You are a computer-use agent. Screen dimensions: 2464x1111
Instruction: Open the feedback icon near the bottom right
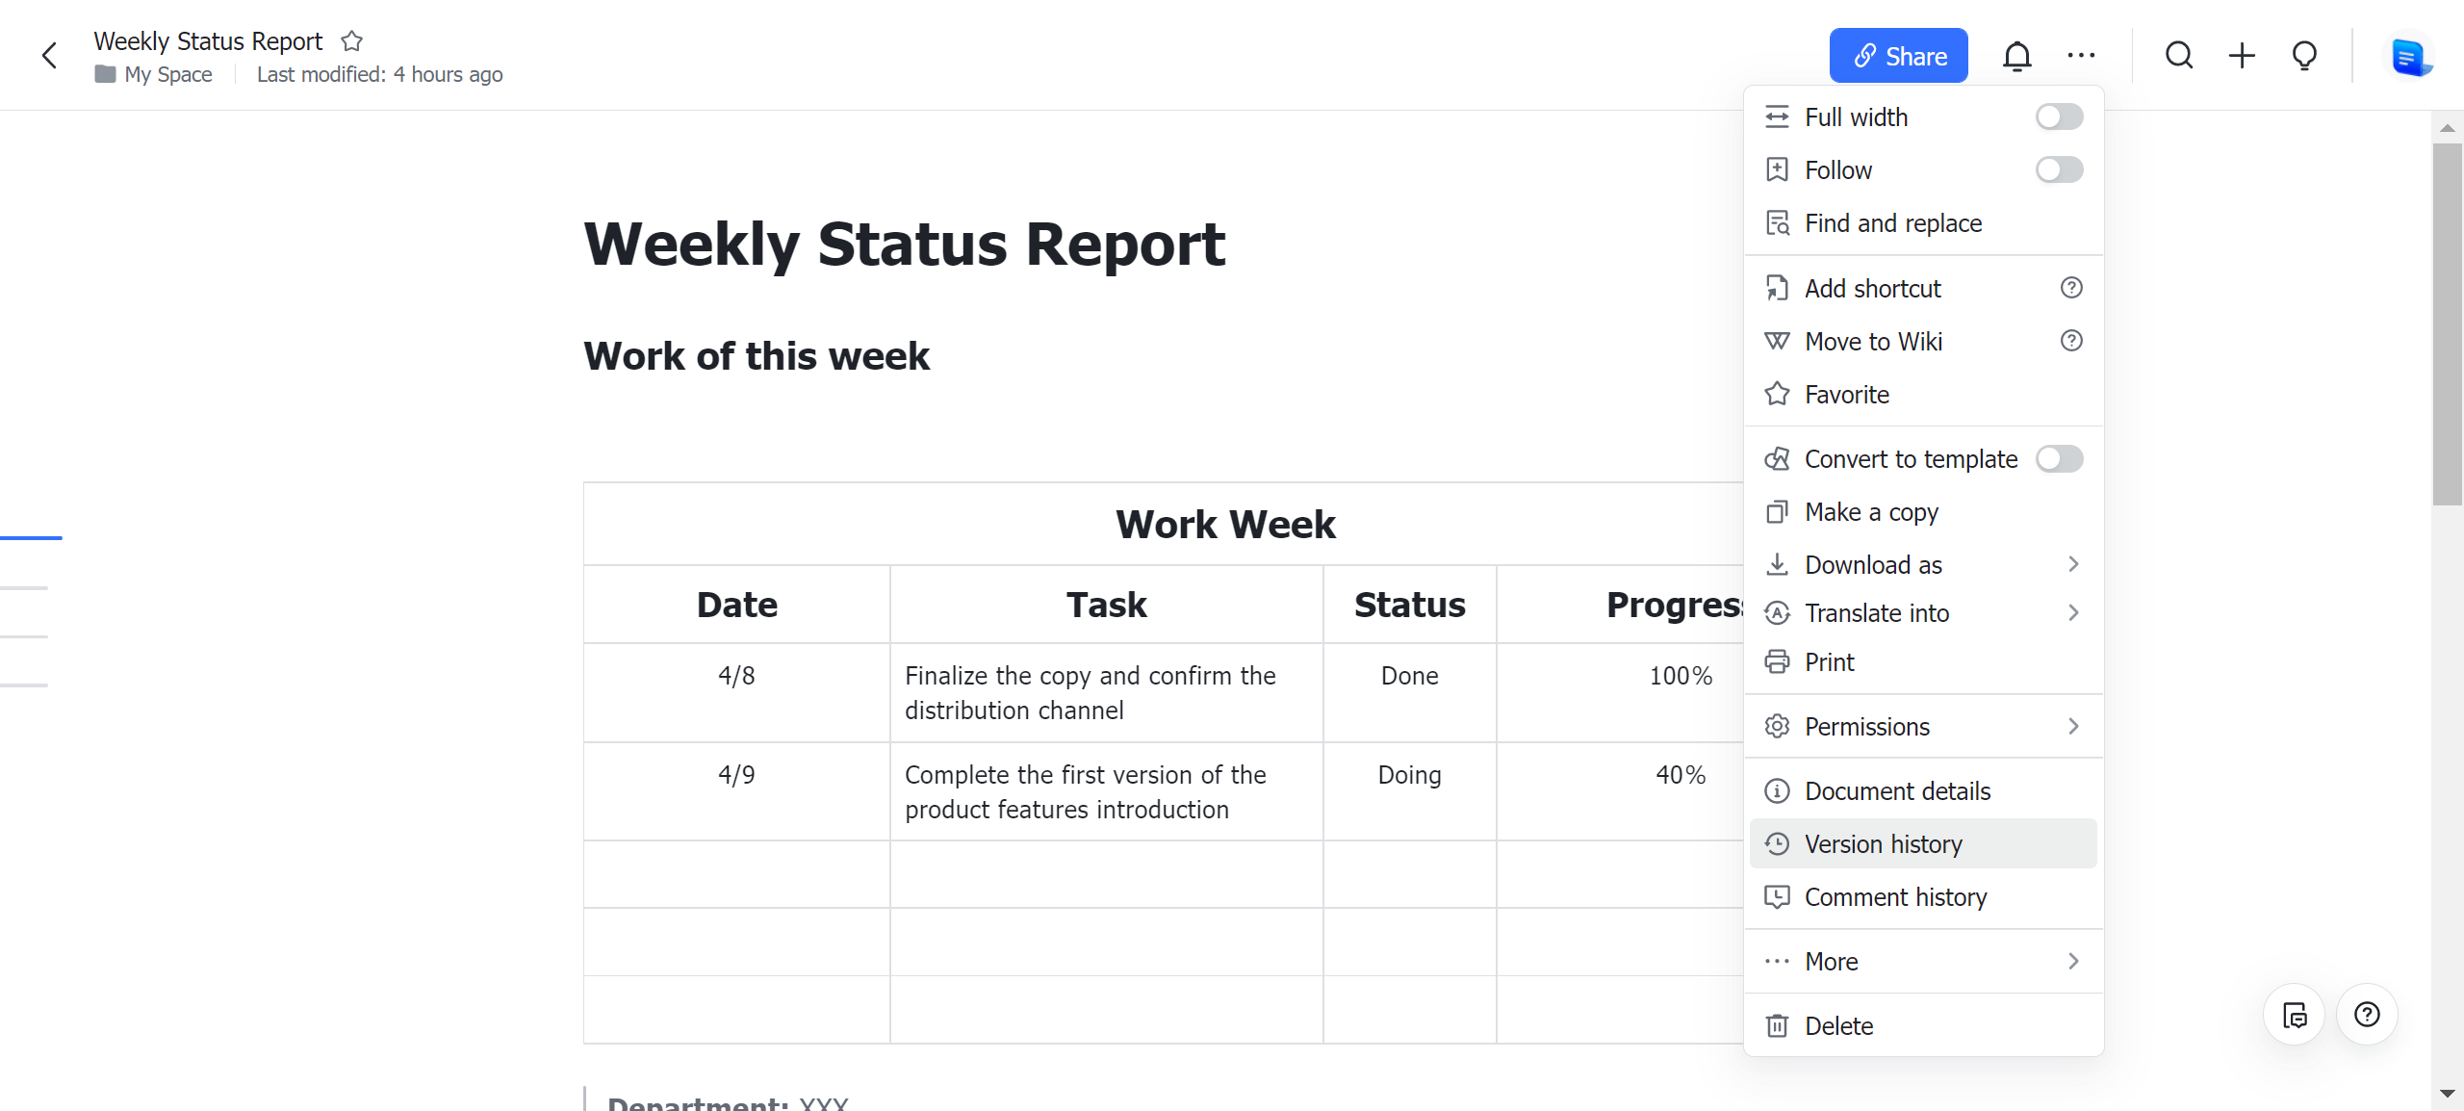click(2295, 1015)
